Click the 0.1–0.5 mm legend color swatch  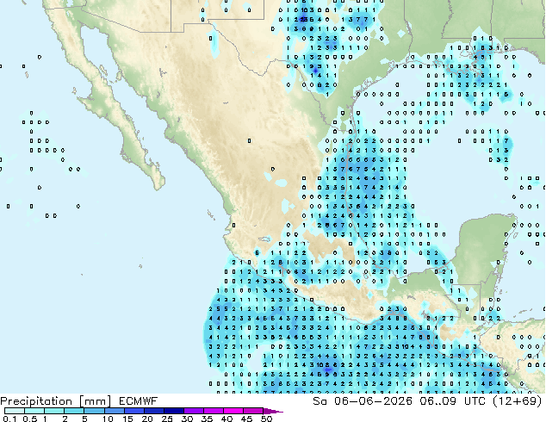15,411
